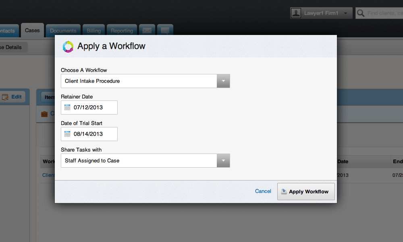Viewport: 403px width, 242px height.
Task: Open the Choose A Workflow dropdown arrow
Action: click(x=223, y=81)
